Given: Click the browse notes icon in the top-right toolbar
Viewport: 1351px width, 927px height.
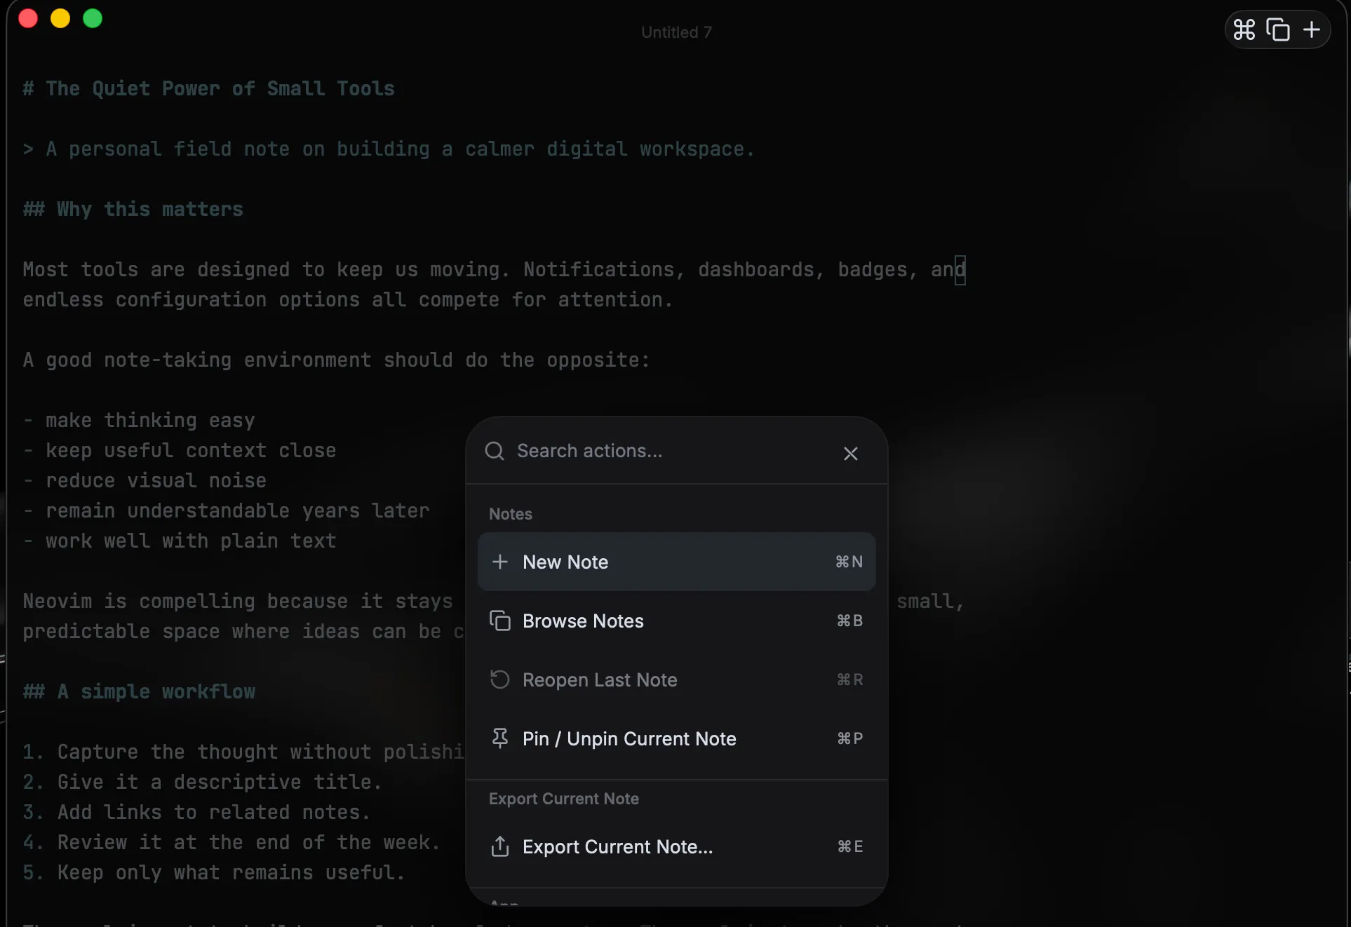Looking at the screenshot, I should (1278, 30).
